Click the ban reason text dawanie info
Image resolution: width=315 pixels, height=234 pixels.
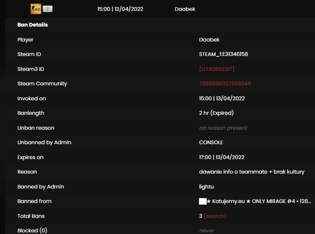tap(252, 172)
